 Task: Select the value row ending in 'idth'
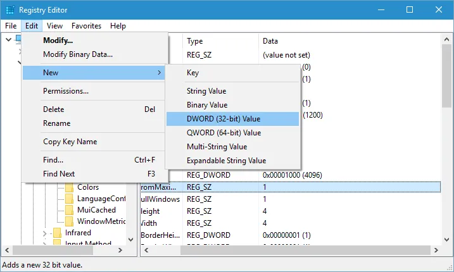tap(291, 223)
